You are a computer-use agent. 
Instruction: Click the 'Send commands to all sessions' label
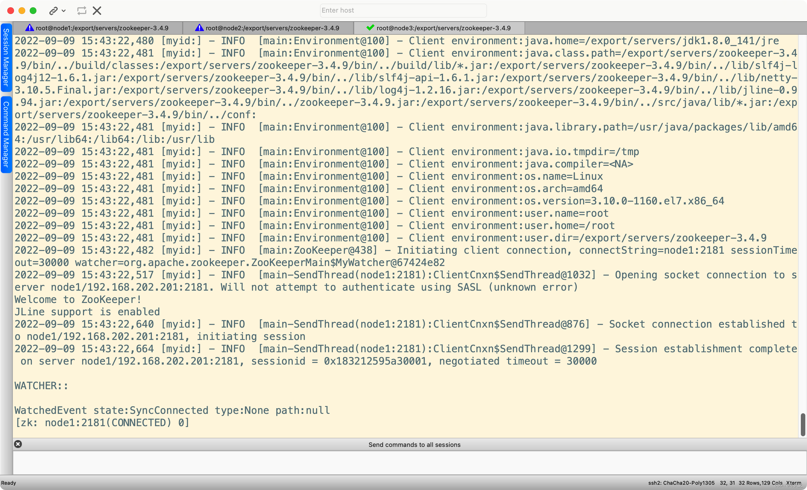414,445
